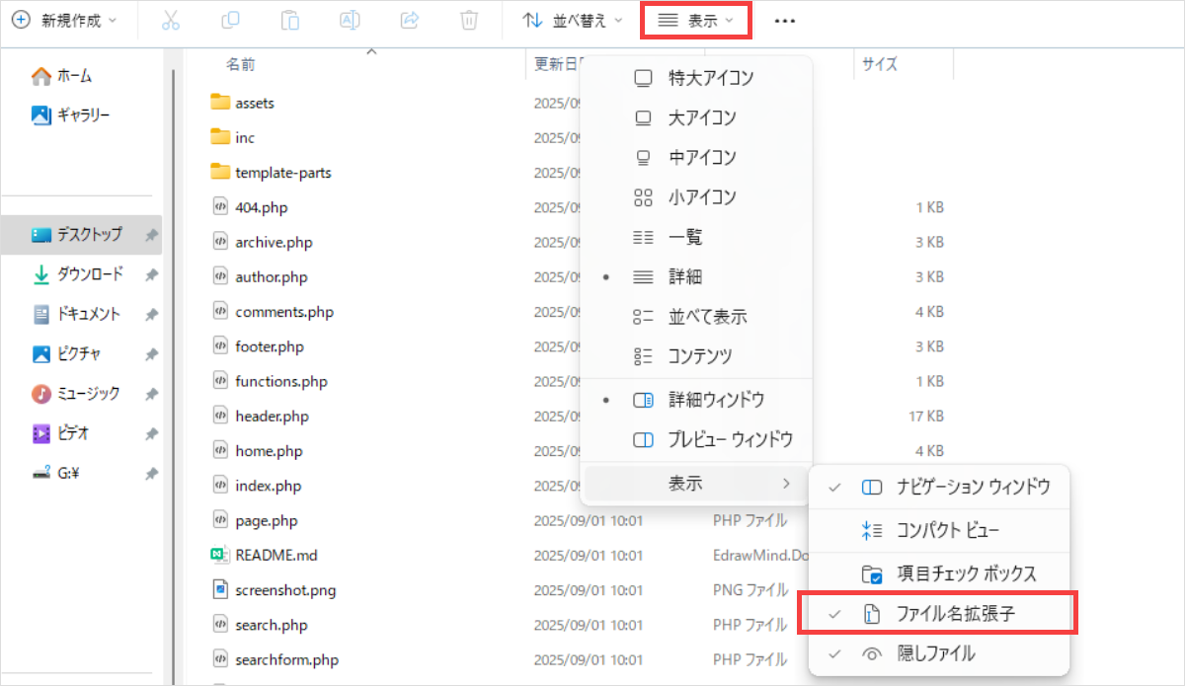Click the 名前 column header
1185x686 pixels.
[x=240, y=64]
